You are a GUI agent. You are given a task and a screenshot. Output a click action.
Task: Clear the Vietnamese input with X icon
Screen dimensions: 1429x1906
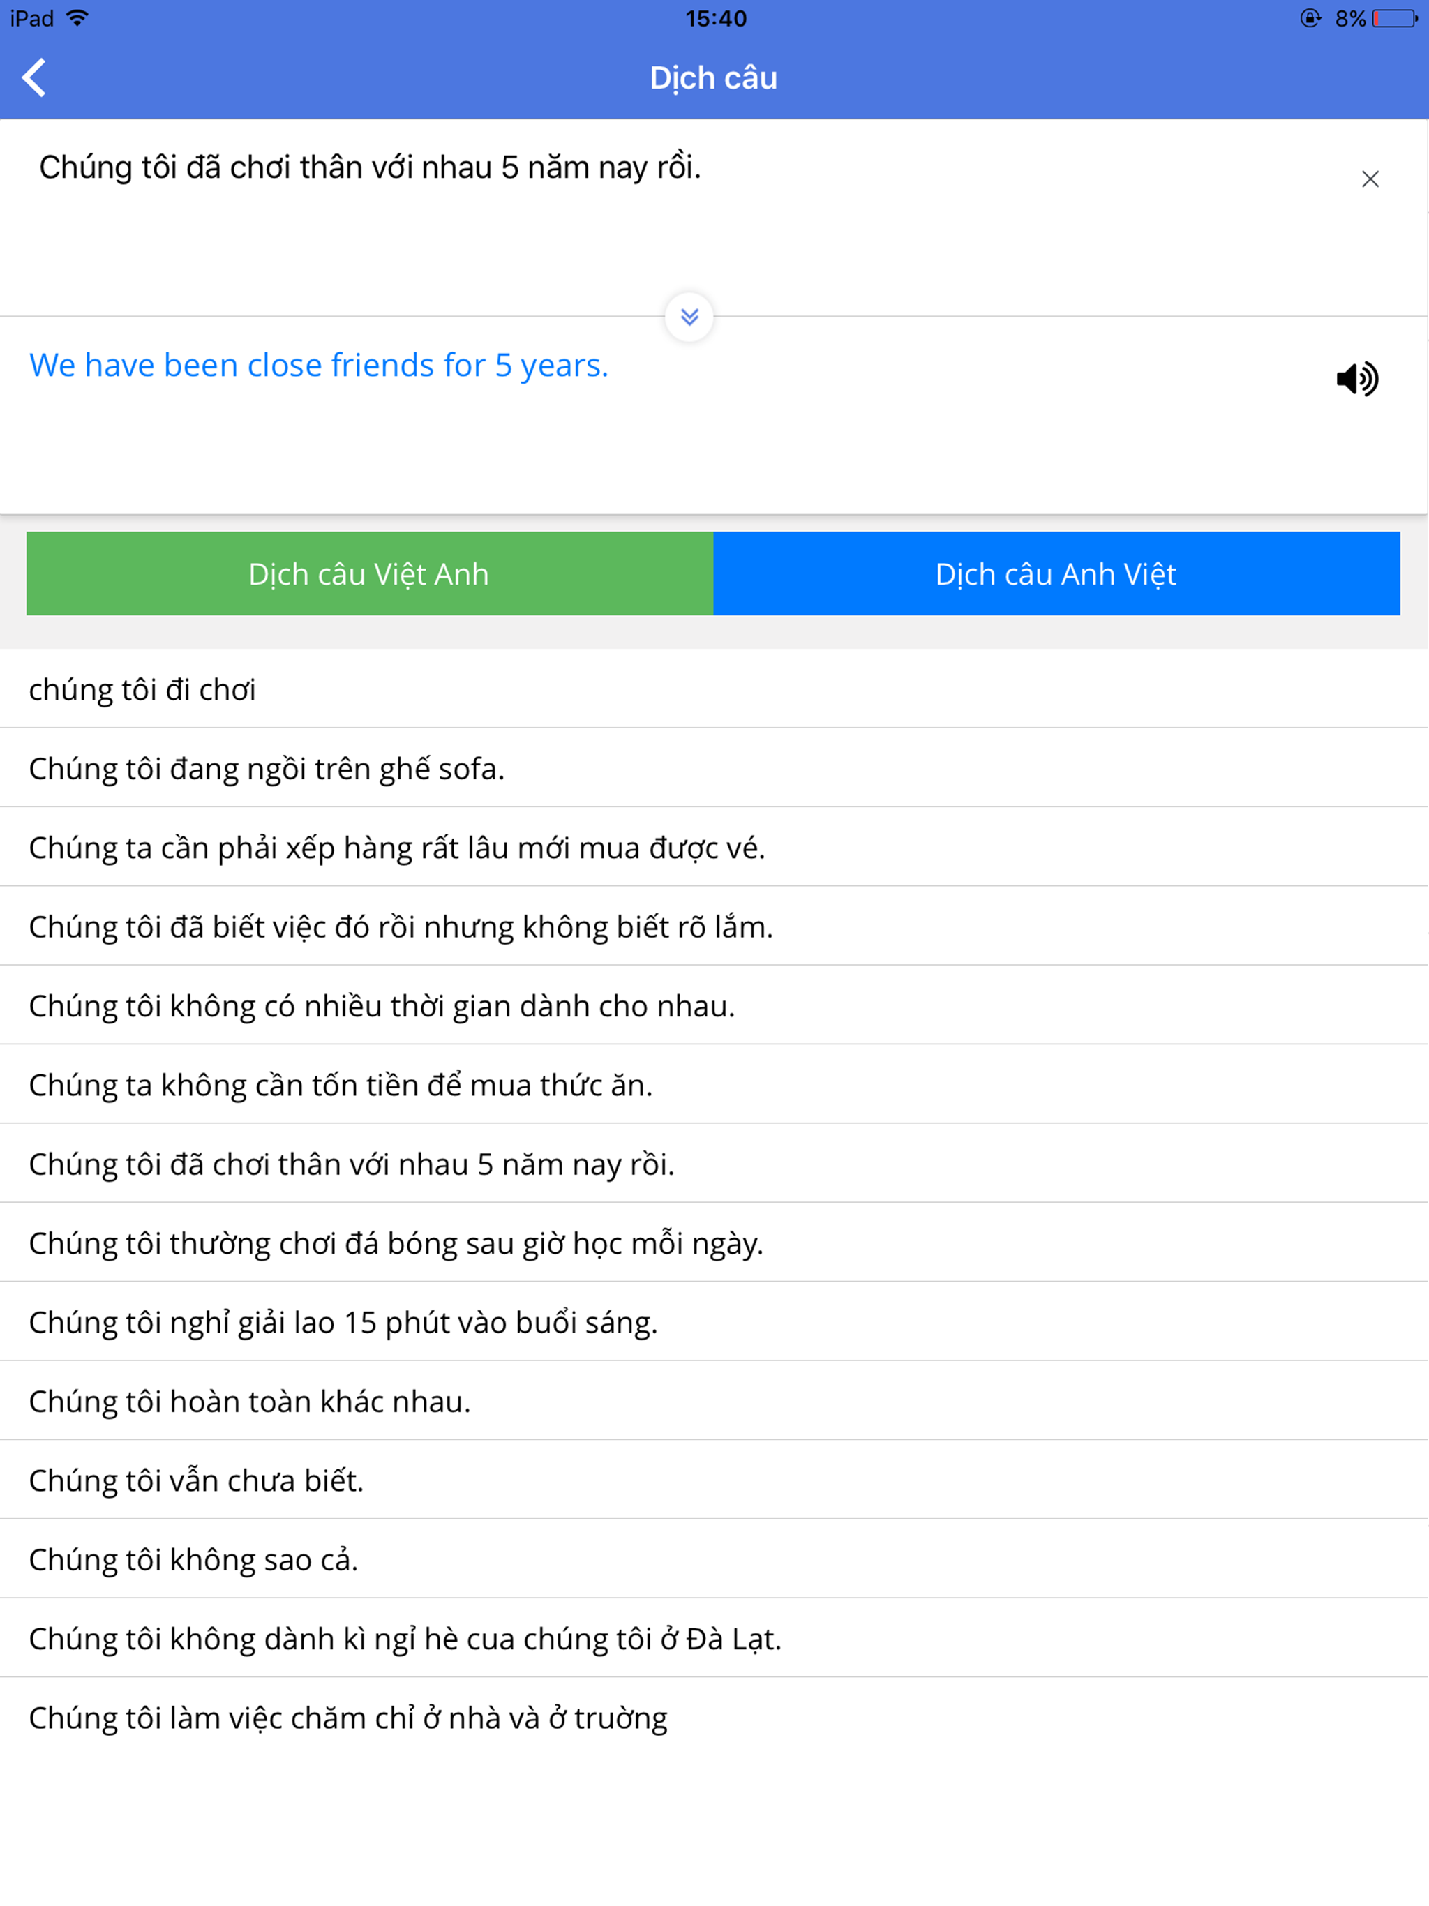1370,179
